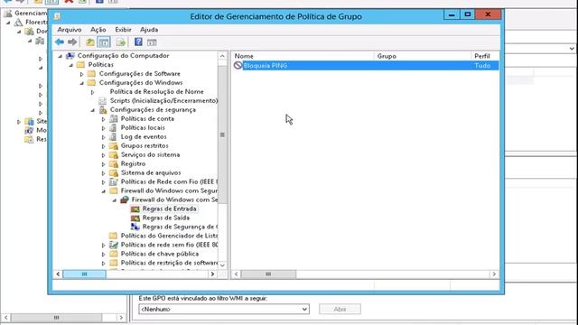Screen dimensions: 578x325
Task: Open the Ajuda menu
Action: [x=149, y=30]
